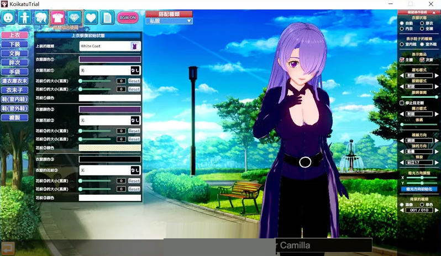Previous neck direction left arrow
This screenshot has height=256, width=441.
(x=402, y=152)
